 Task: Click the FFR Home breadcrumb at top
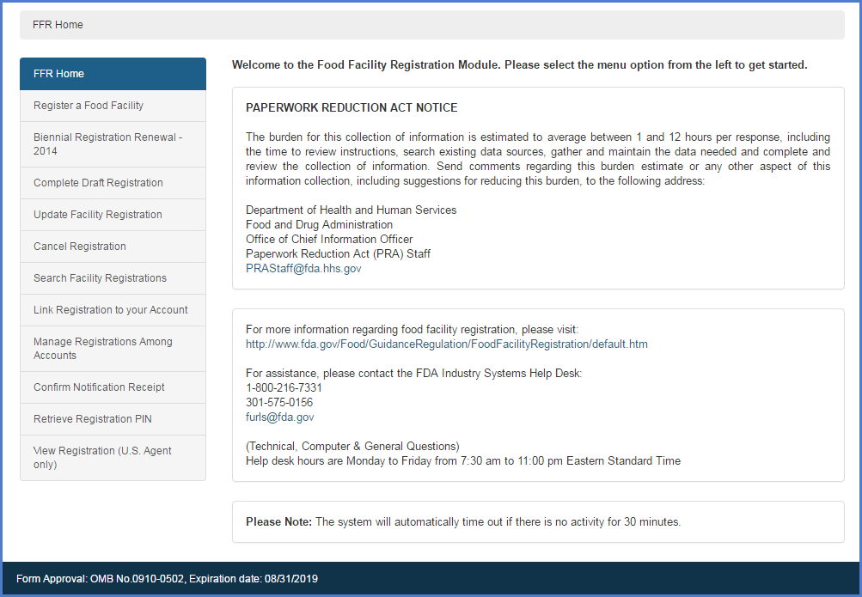tap(58, 25)
